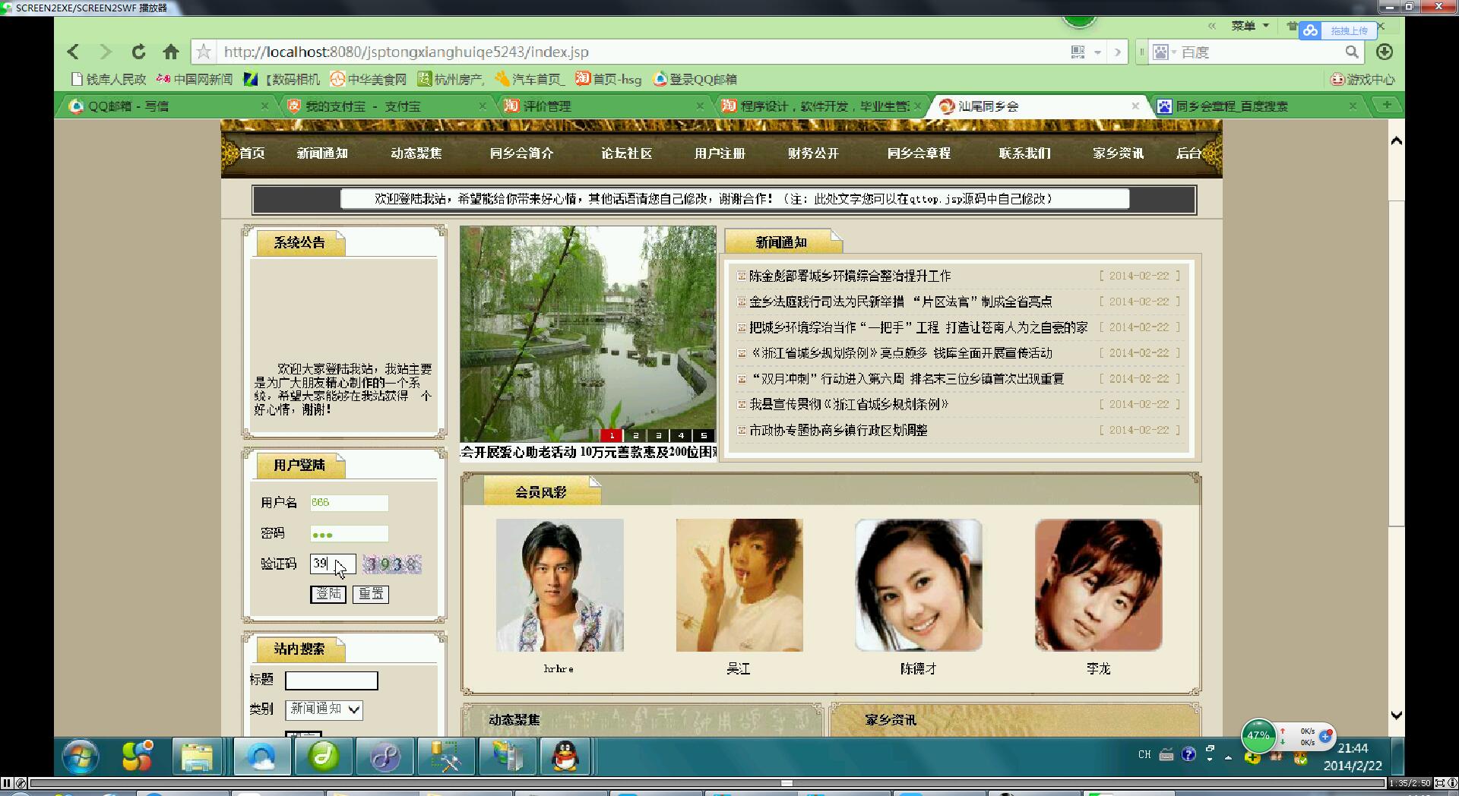Select slideshow image number 5
The image size is (1459, 796).
coord(704,435)
